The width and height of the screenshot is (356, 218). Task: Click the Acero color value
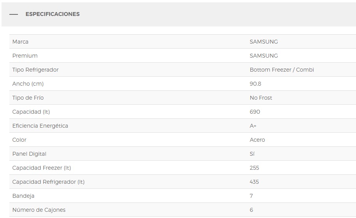(x=257, y=140)
